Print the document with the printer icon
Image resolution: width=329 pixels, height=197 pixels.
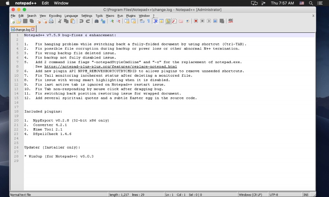tap(51, 21)
